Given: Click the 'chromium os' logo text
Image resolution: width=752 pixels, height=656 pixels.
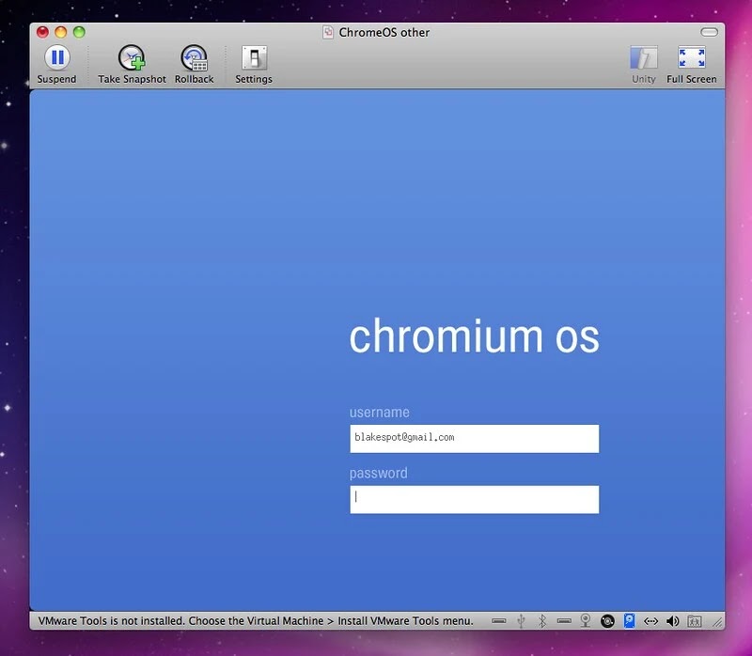Looking at the screenshot, I should tap(475, 336).
